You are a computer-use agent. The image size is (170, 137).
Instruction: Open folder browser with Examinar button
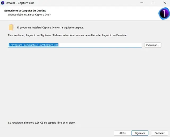point(153,45)
